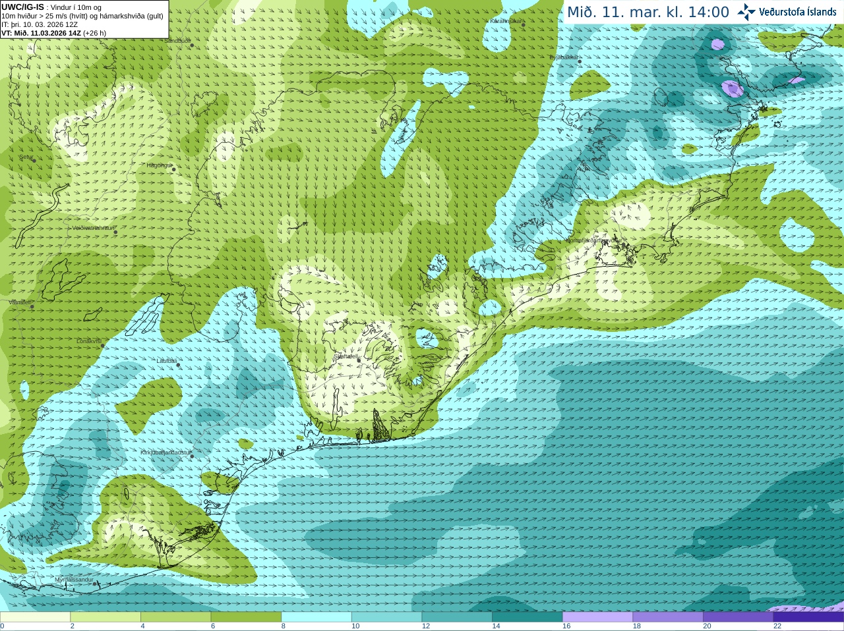Click the Veiðivatnahraun station label
The height and width of the screenshot is (631, 844).
pos(93,228)
